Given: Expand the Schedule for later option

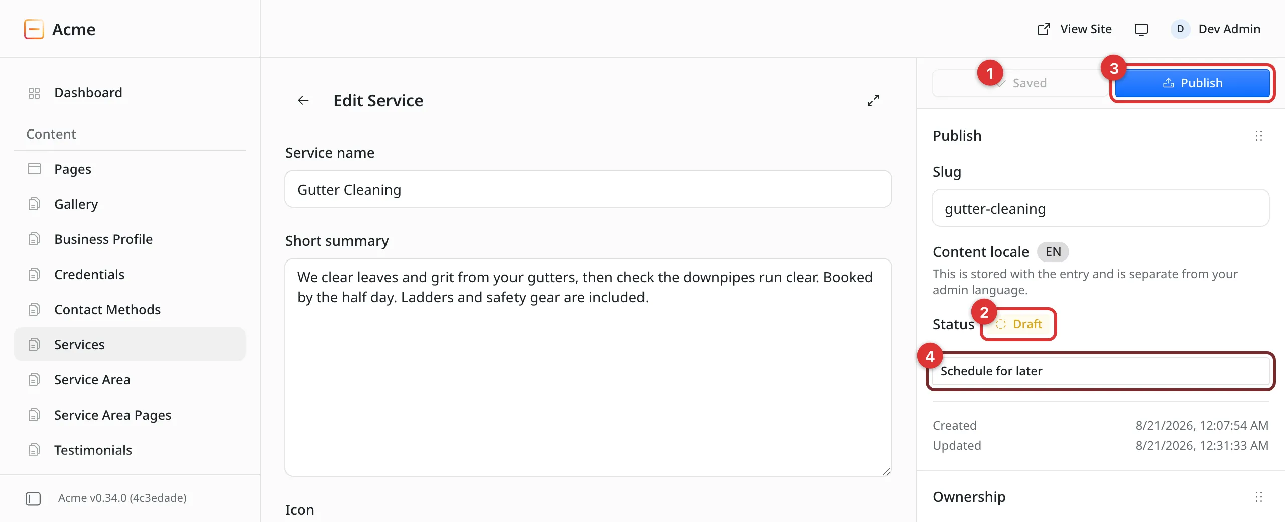Looking at the screenshot, I should (1100, 371).
